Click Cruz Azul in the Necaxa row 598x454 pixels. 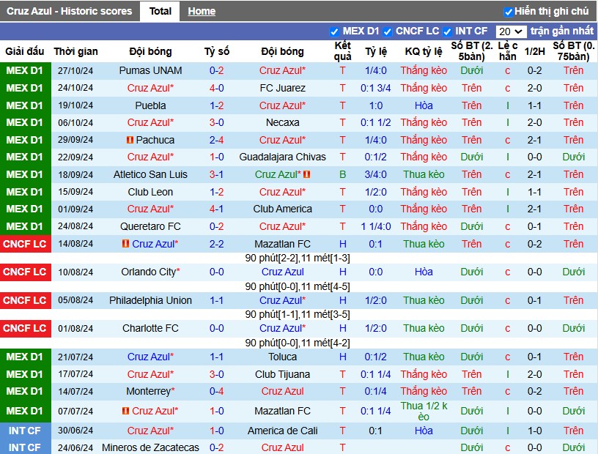point(150,122)
